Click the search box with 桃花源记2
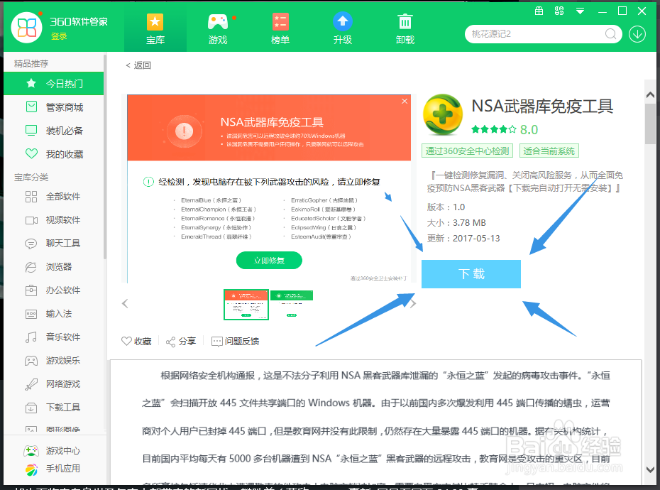The height and width of the screenshot is (490, 660). (x=543, y=34)
